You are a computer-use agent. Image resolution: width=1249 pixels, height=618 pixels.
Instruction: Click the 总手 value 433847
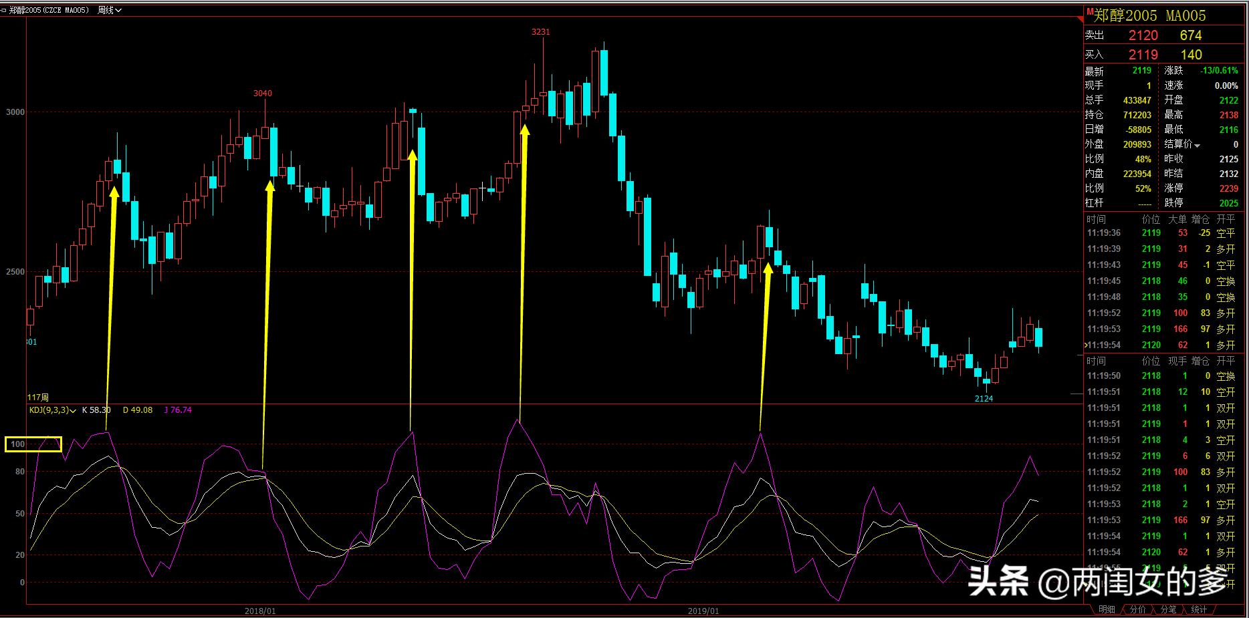[x=1137, y=100]
